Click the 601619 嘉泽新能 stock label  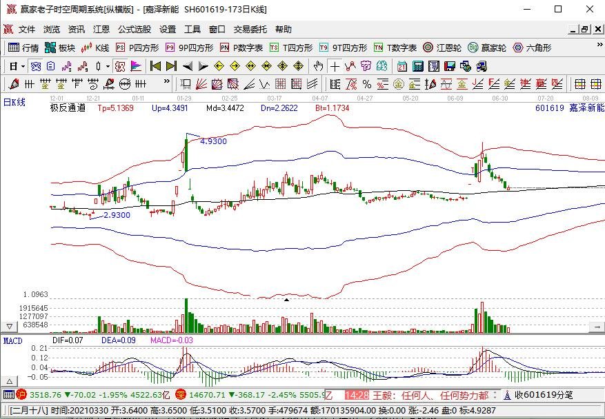[x=570, y=108]
